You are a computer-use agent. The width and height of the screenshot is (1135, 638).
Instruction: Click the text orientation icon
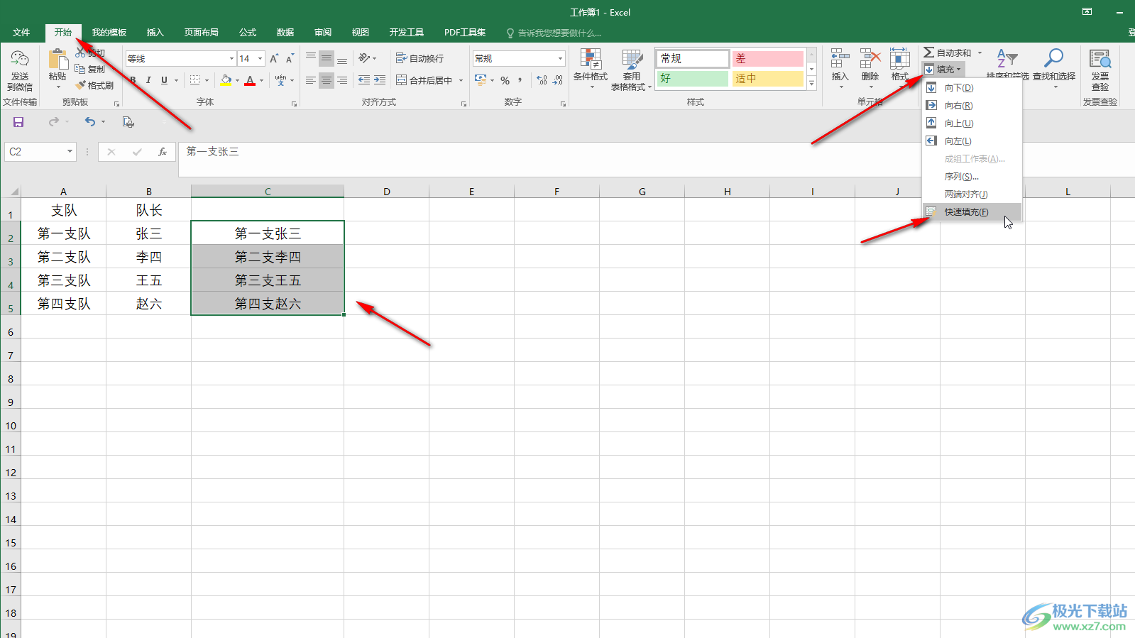point(364,58)
